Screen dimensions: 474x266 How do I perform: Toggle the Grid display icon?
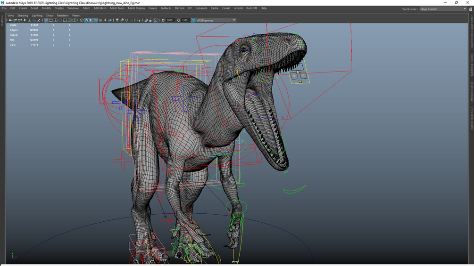(x=46, y=20)
